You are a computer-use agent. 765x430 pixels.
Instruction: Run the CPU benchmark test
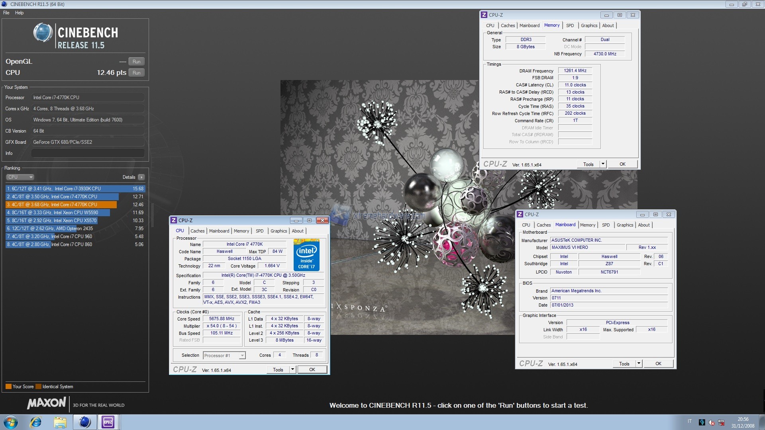click(x=136, y=73)
